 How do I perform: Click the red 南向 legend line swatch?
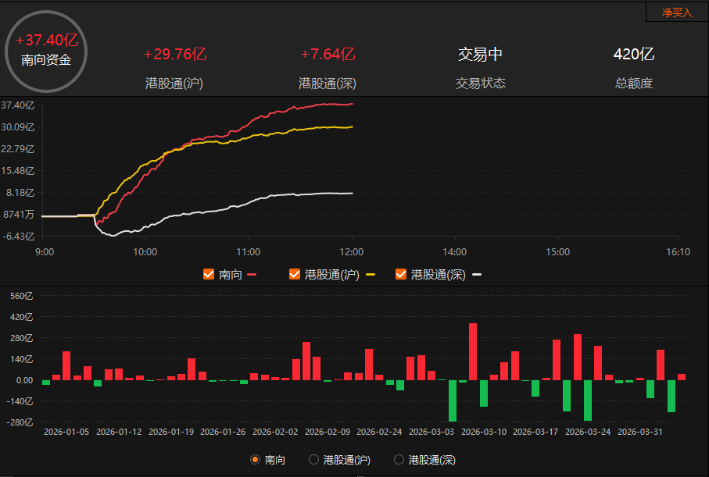pos(252,275)
